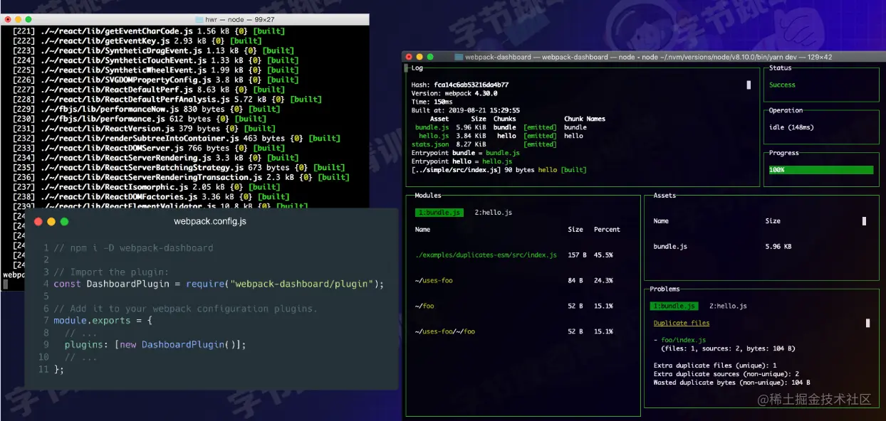Click webpack.config.js title of code window
Screen dimensions: 886x421
point(210,221)
